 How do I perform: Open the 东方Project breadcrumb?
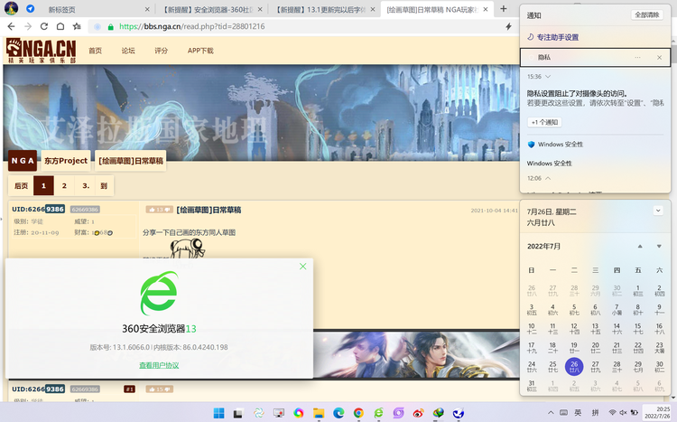pyautogui.click(x=66, y=161)
